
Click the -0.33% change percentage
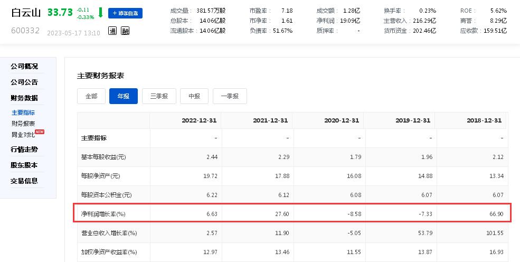tap(85, 17)
